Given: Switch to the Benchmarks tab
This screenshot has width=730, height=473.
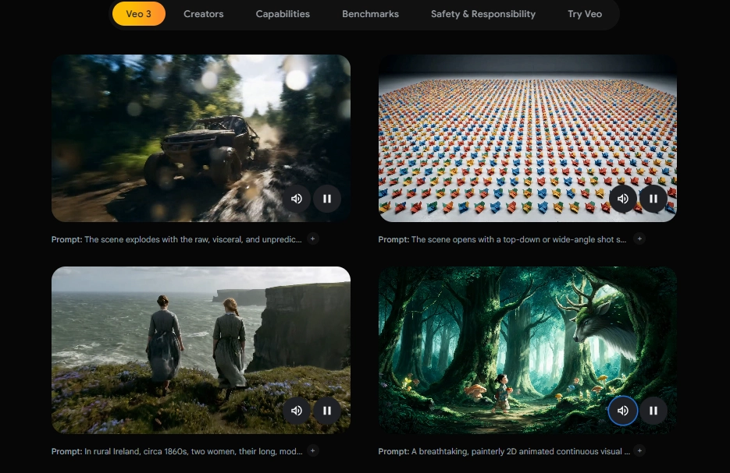Looking at the screenshot, I should tap(370, 14).
